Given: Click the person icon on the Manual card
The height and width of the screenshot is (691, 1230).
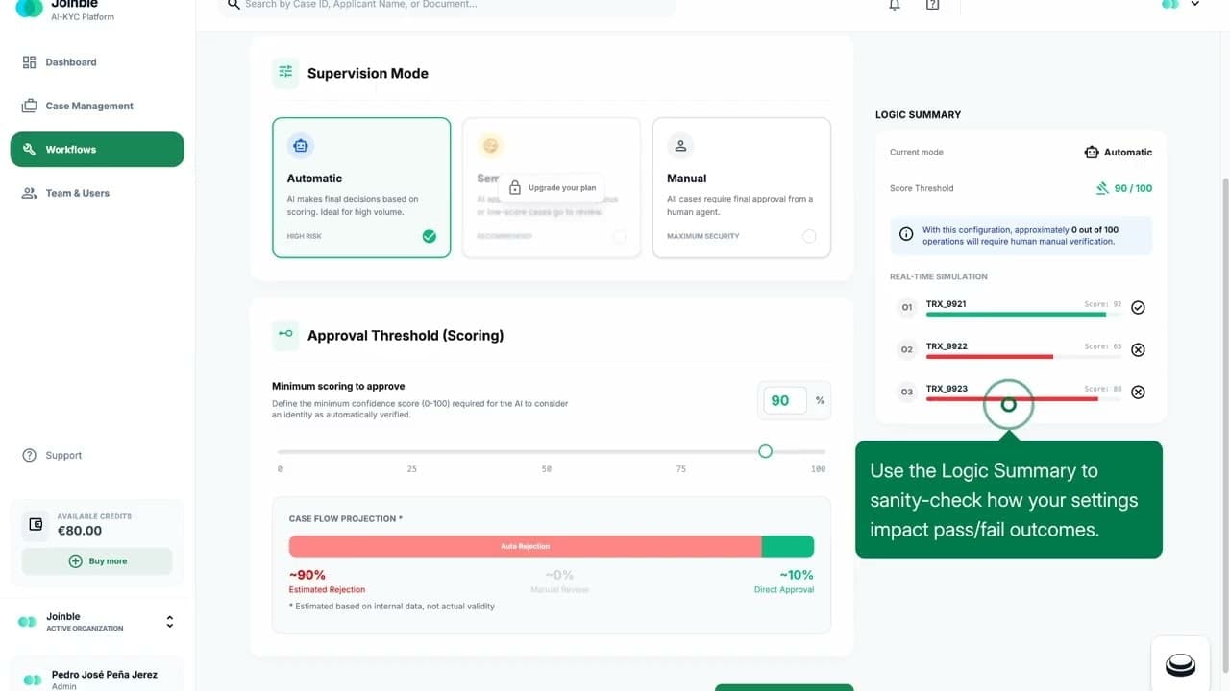Looking at the screenshot, I should pos(680,144).
